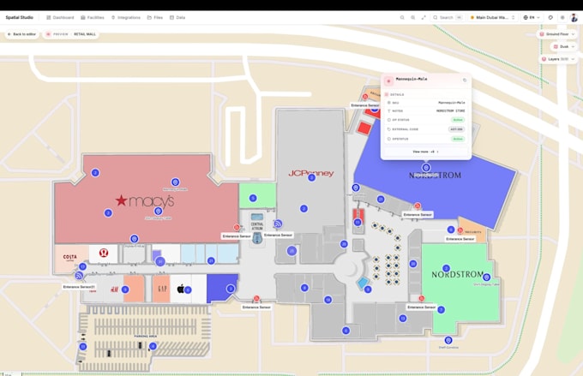Click the zoom out magnifier icon
This screenshot has height=376, width=583.
click(x=402, y=17)
